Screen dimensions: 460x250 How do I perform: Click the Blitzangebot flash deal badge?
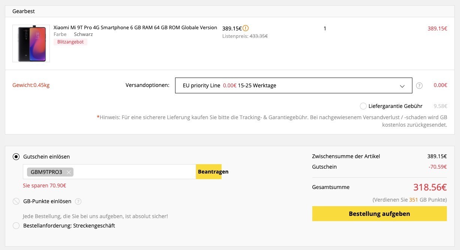[70, 42]
